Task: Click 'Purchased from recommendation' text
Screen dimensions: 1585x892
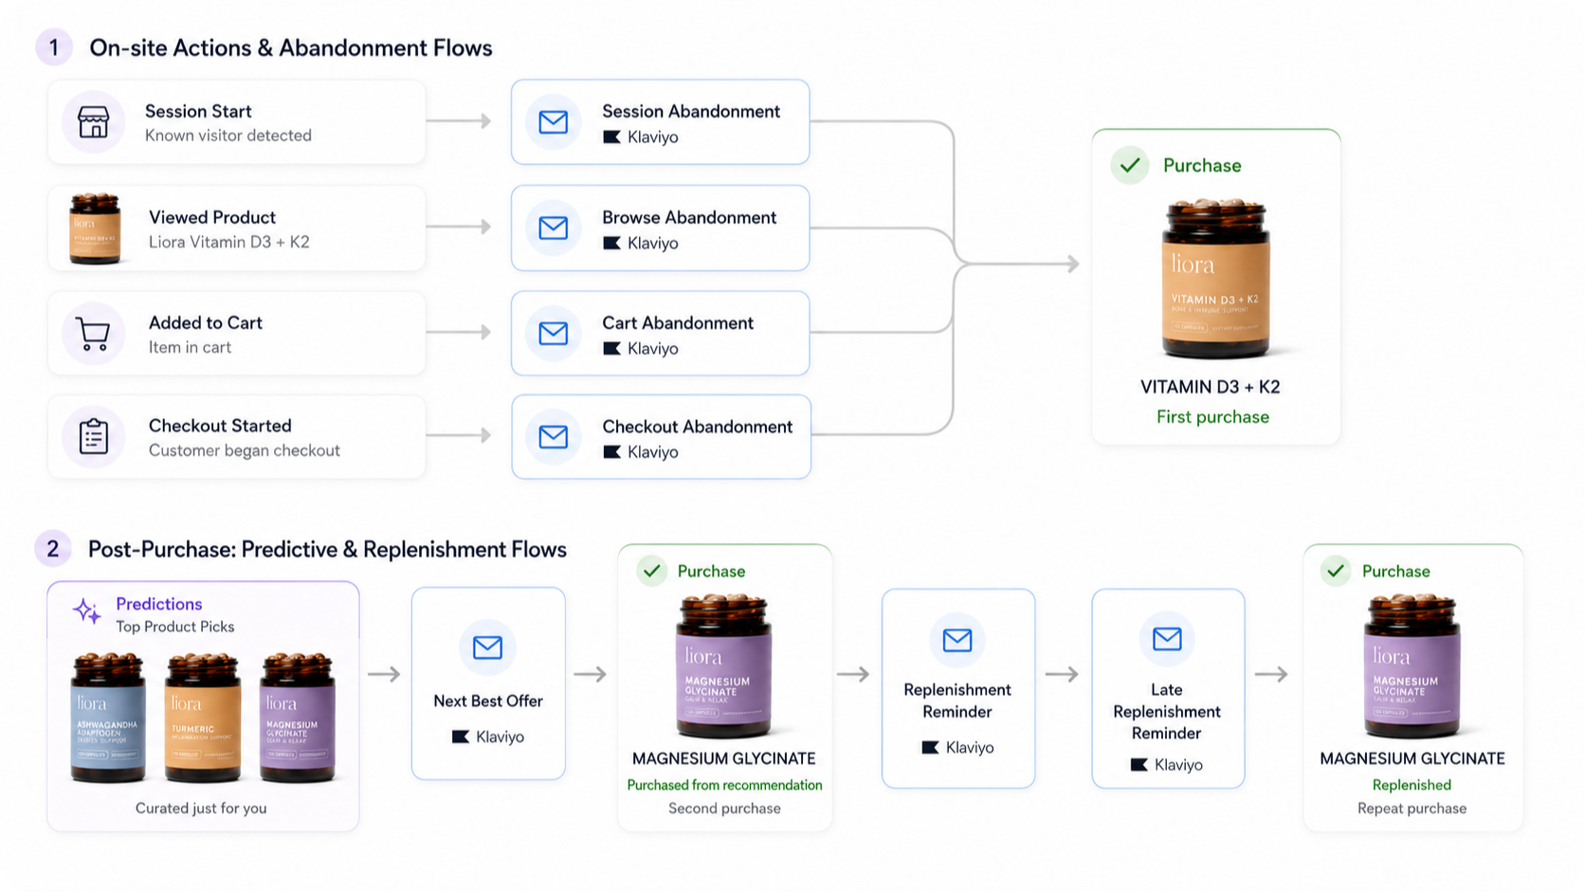Action: 724,785
